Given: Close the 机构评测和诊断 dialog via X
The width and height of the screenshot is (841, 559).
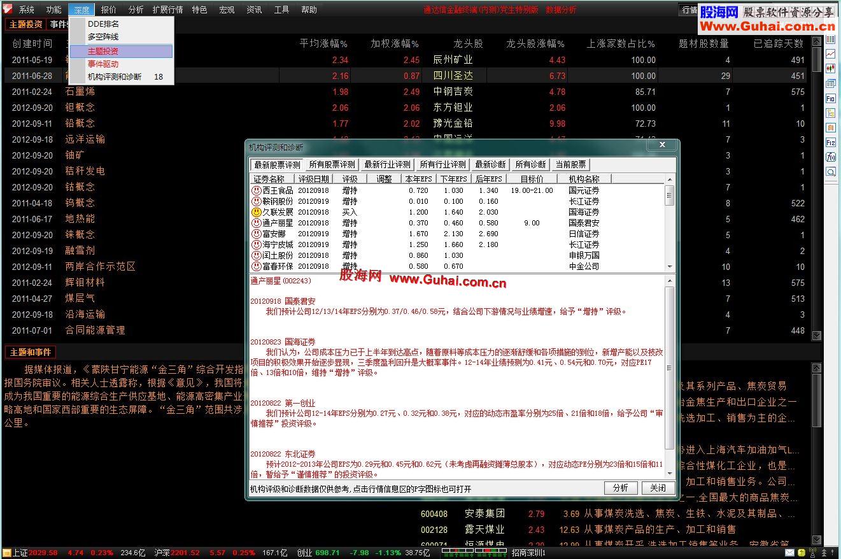Looking at the screenshot, I should click(x=662, y=145).
